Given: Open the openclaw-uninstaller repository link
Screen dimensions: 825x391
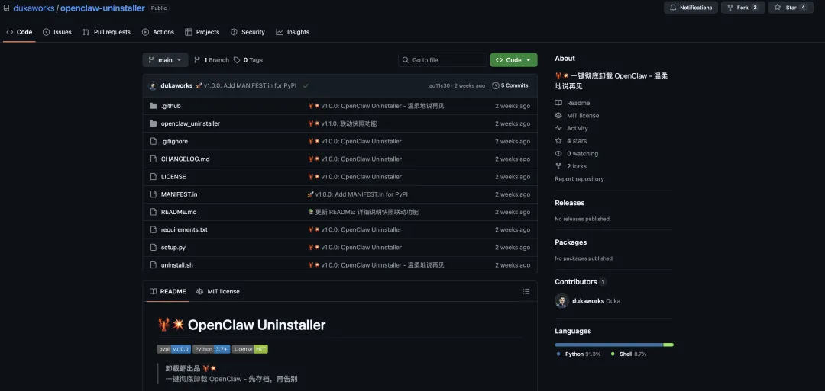Looking at the screenshot, I should 102,8.
